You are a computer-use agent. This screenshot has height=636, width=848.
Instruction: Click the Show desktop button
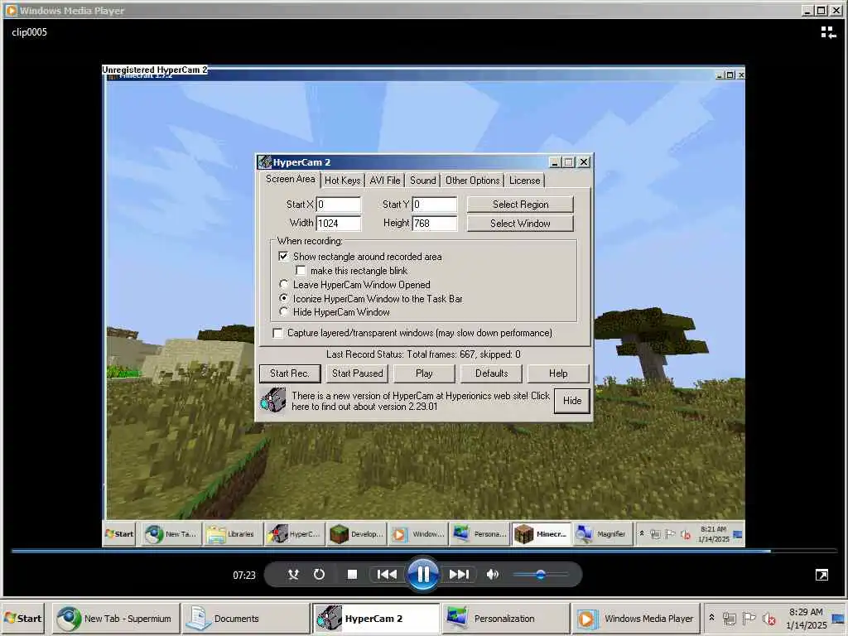838,619
